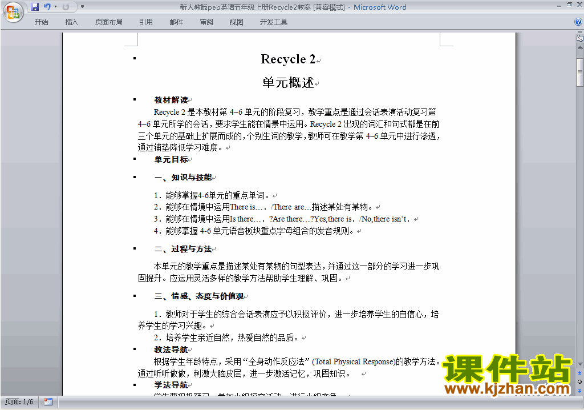Click the vertical scrollbar thumb
Viewport: 584px width, 410px height.
coord(580,73)
